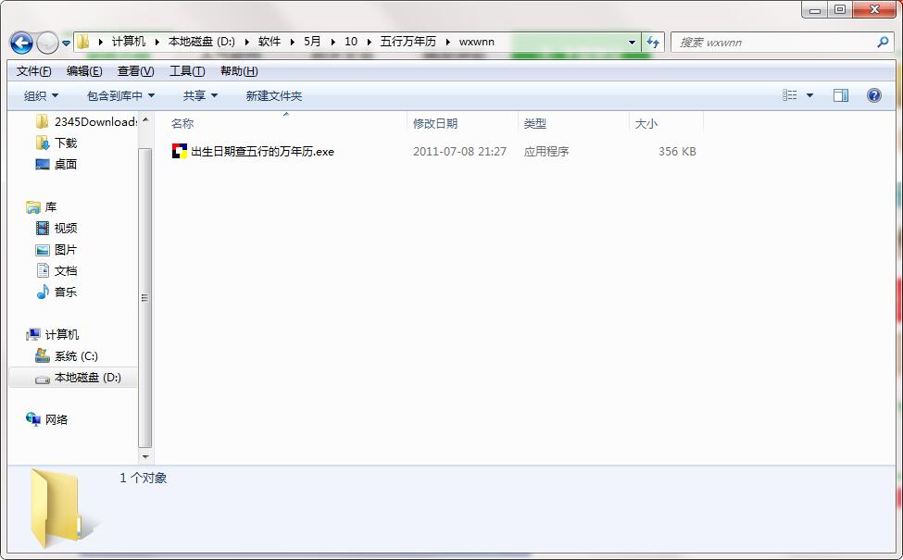Image resolution: width=903 pixels, height=560 pixels.
Task: Click 软件 in the address breadcrumb
Action: point(269,42)
